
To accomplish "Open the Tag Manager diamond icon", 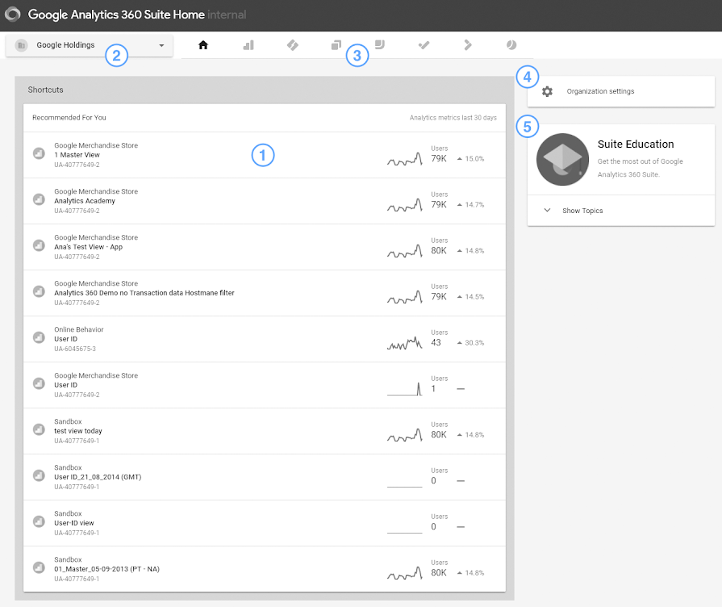I will coord(292,44).
